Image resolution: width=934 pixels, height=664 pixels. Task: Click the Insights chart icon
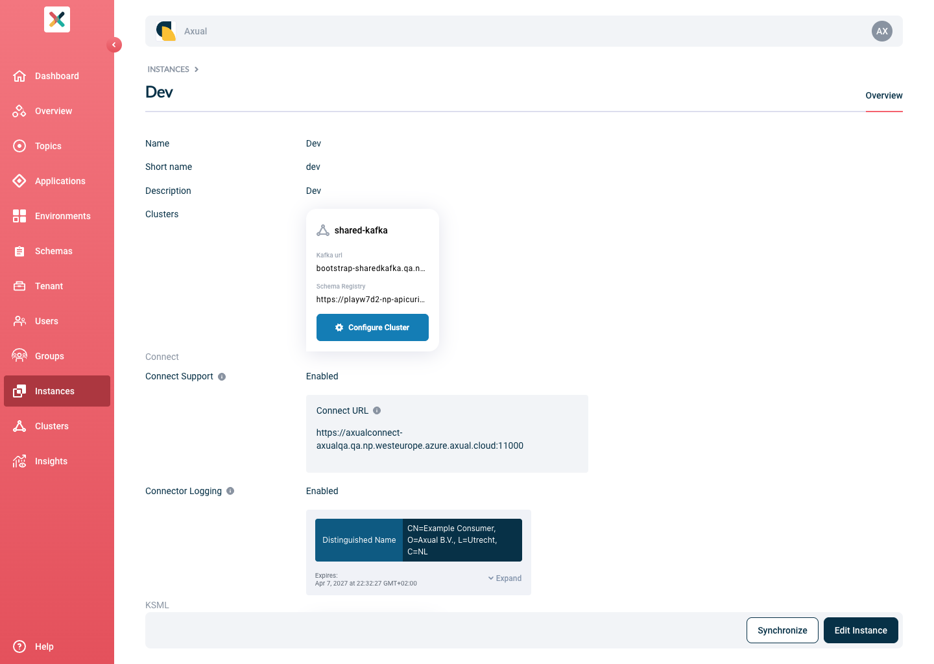19,461
